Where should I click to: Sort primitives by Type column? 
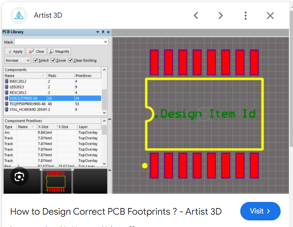point(10,127)
